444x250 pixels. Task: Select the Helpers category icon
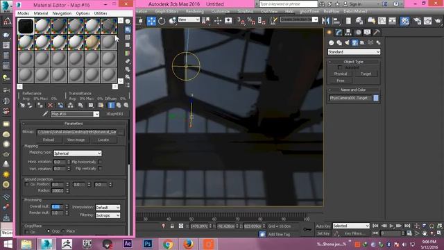pos(362,43)
